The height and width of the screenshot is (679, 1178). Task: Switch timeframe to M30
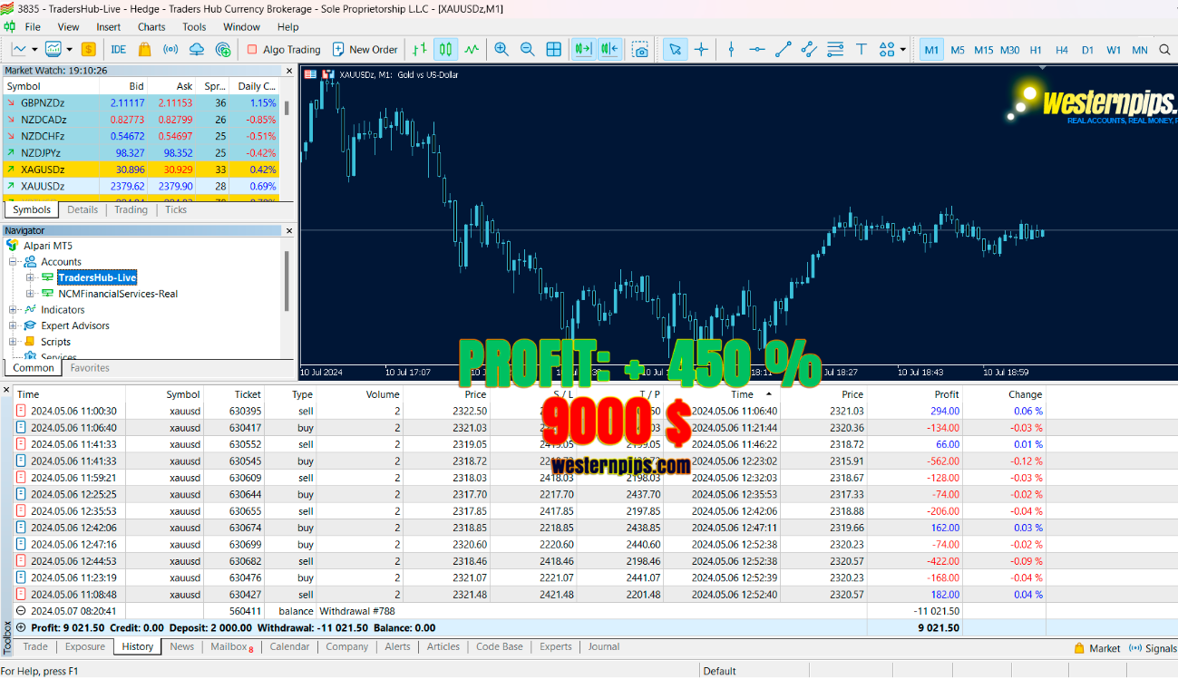1009,50
